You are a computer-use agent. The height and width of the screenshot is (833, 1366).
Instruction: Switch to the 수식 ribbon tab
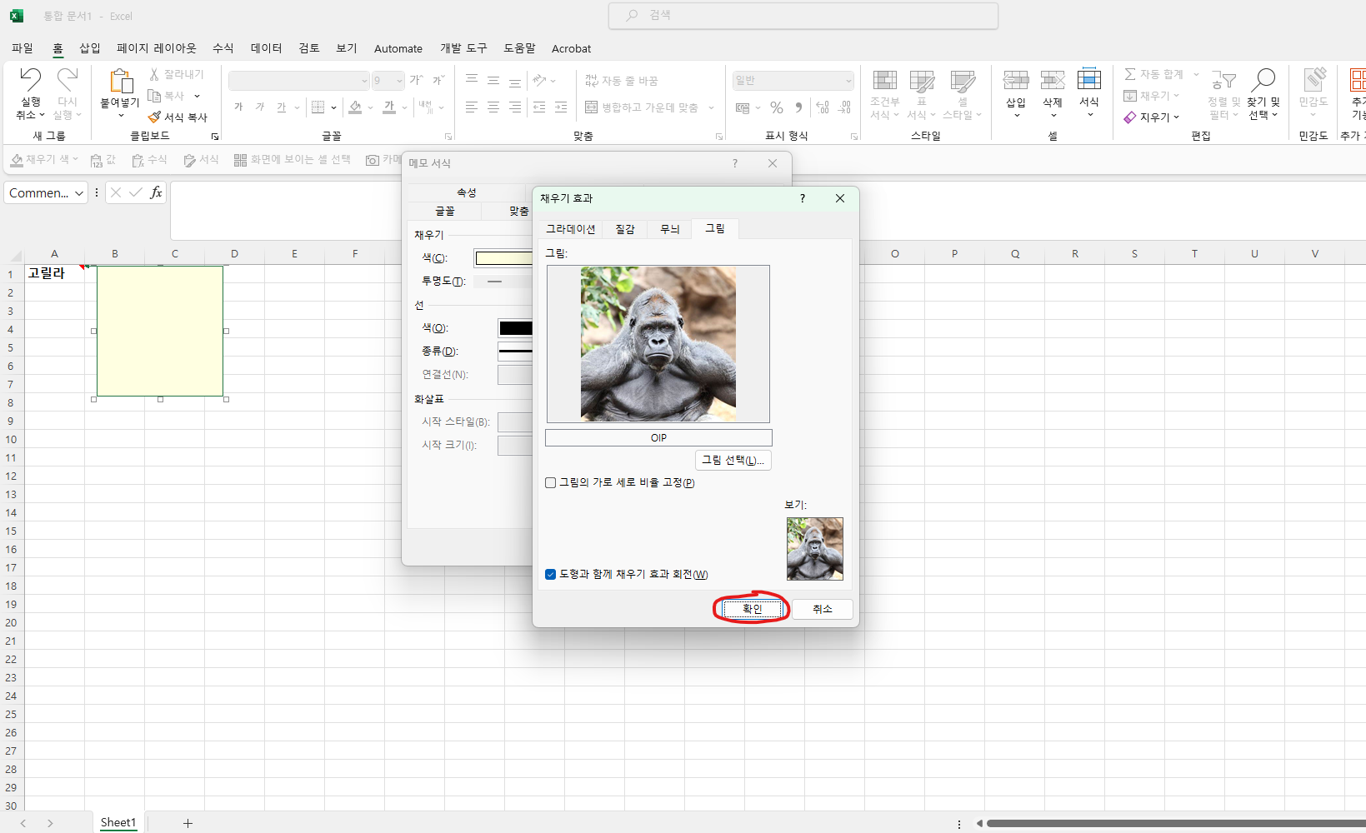click(x=223, y=48)
